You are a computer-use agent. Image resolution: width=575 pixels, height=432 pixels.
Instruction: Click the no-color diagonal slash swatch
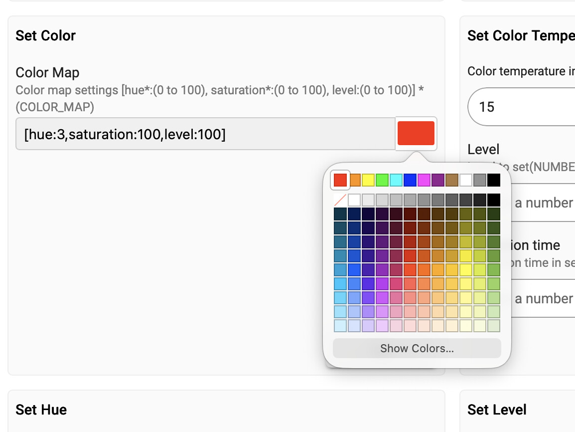[340, 201]
